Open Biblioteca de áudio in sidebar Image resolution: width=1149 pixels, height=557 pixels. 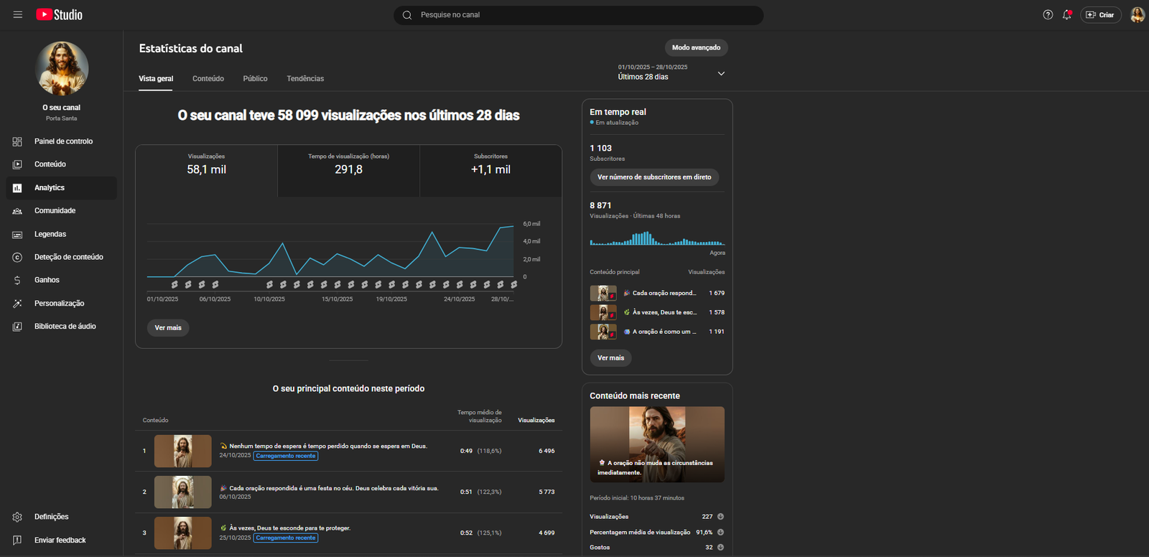click(65, 327)
